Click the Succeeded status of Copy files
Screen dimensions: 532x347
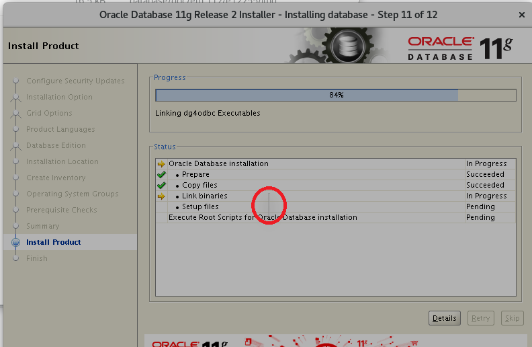[485, 185]
